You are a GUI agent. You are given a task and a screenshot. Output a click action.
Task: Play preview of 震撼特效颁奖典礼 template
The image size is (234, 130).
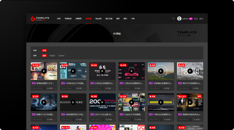pos(190,102)
